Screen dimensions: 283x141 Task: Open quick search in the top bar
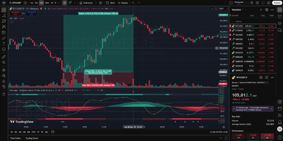point(252,3)
